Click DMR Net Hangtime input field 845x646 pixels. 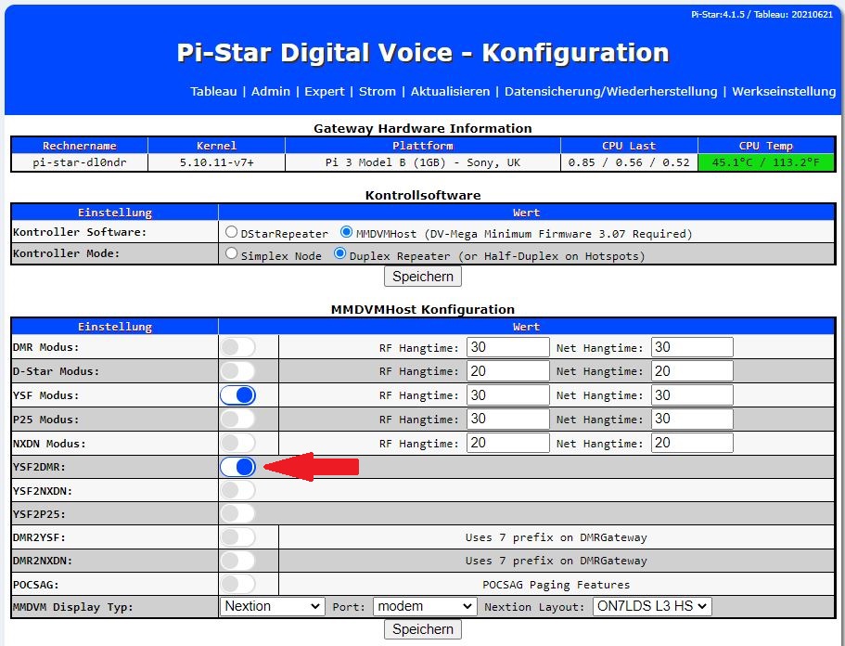692,347
